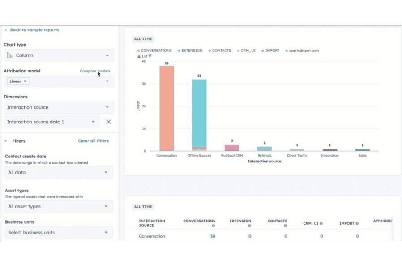Click Clear all filters
This screenshot has width=402, height=268.
(94, 140)
